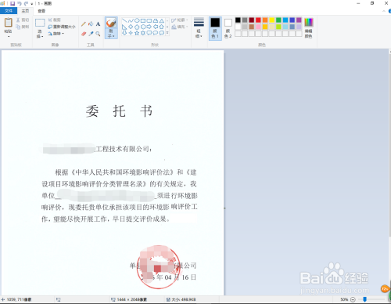Choose the Cloud callout shape
This screenshot has width=391, height=304.
click(162, 33)
